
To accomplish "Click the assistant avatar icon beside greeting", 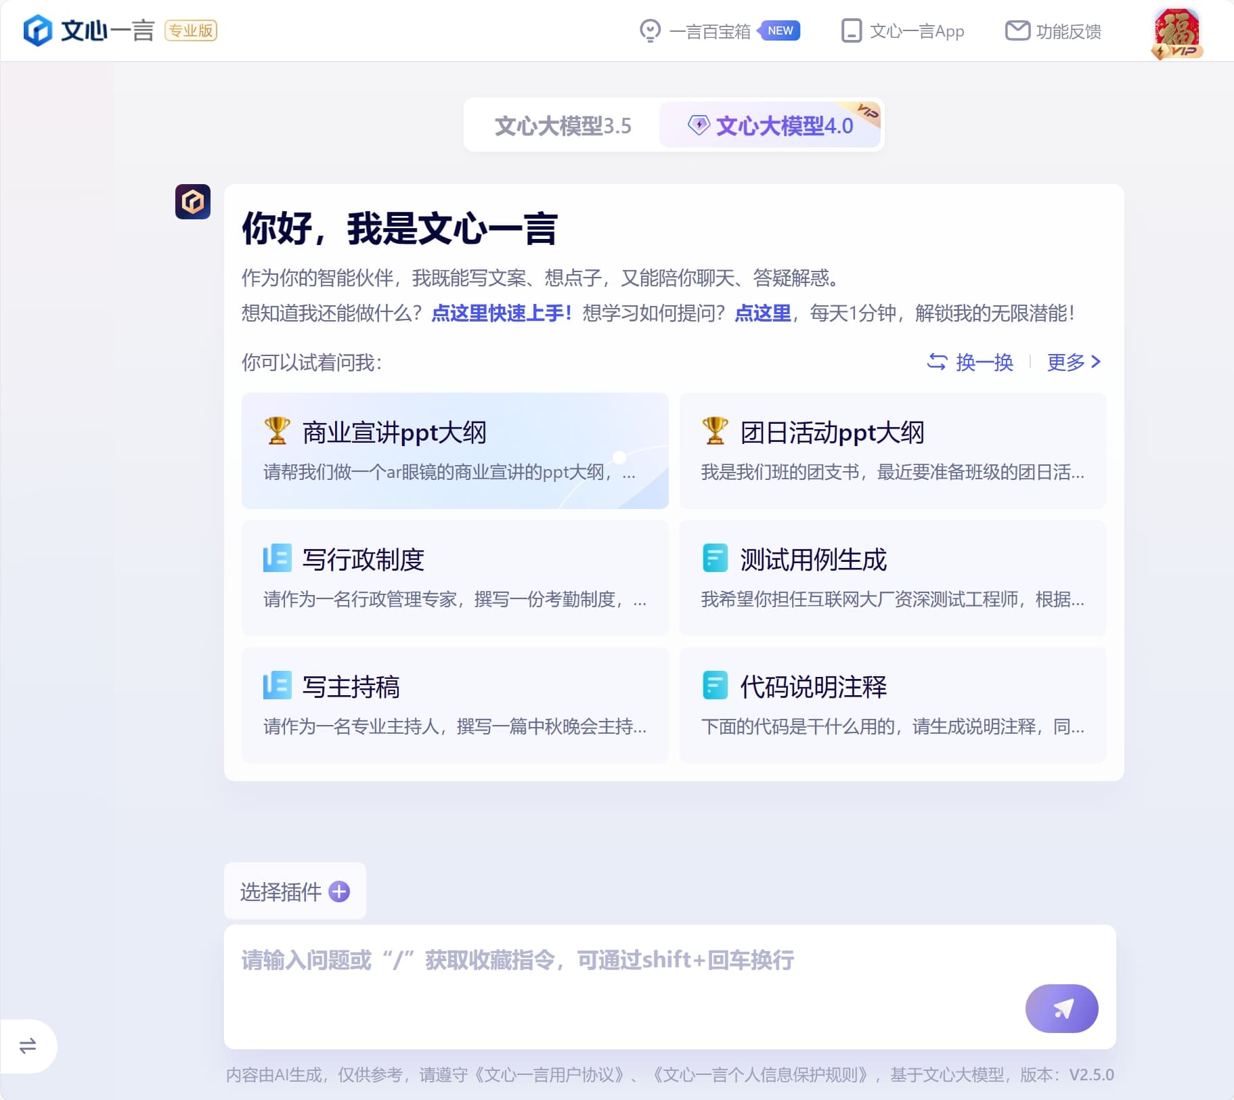I will click(x=193, y=202).
